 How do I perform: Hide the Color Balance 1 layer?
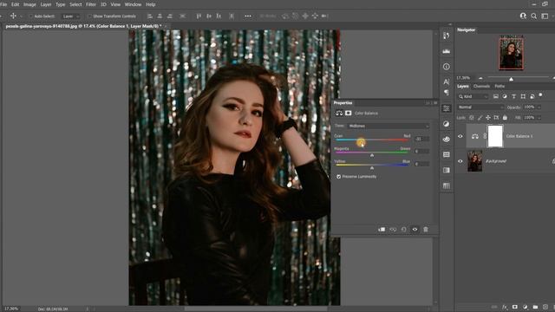[x=460, y=136]
